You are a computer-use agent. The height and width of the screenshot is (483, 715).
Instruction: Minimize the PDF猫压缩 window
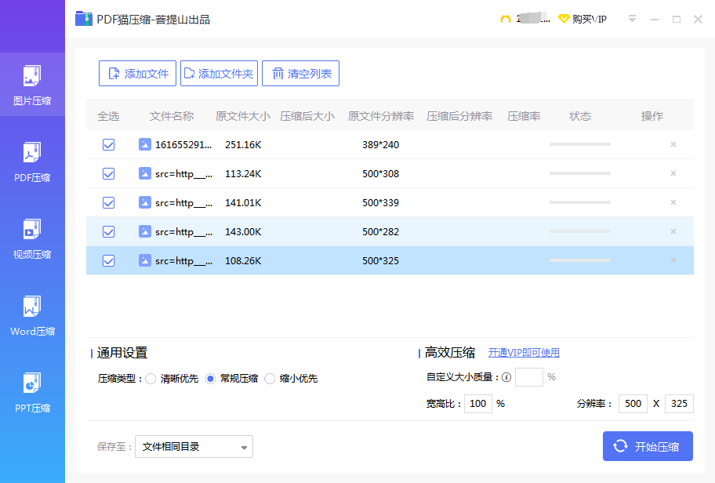655,19
